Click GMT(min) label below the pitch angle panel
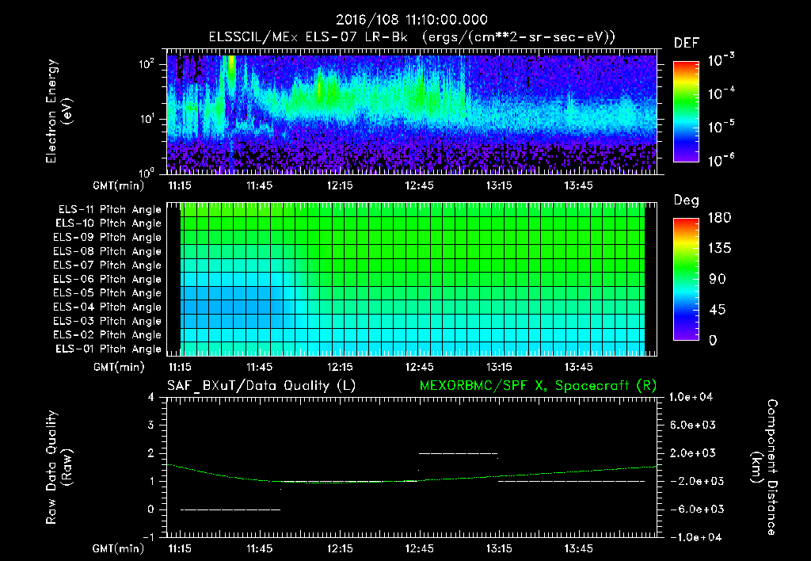Screen dimensions: 811x561 [x=119, y=368]
